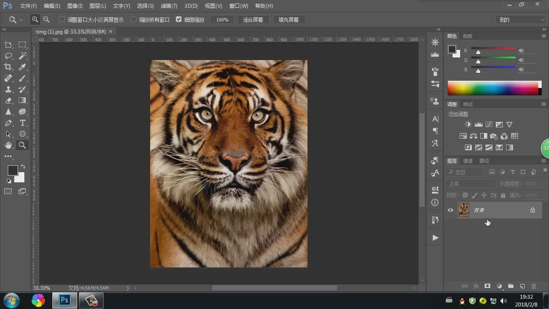549x309 pixels.
Task: Select the Sharpen/Blur triangle tool
Action: tap(8, 112)
